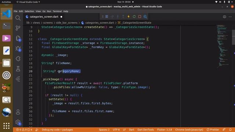
Task: Open the Widget Inspector from debug toolbar
Action: (145, 16)
